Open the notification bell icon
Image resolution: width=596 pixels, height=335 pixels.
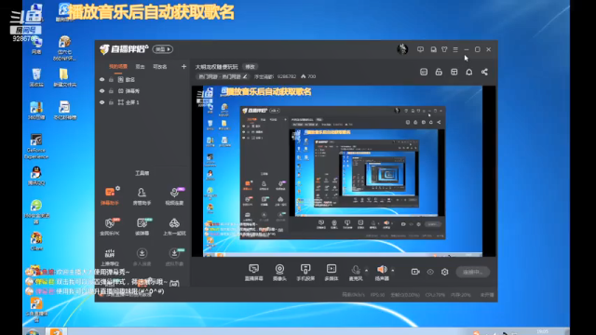(469, 72)
